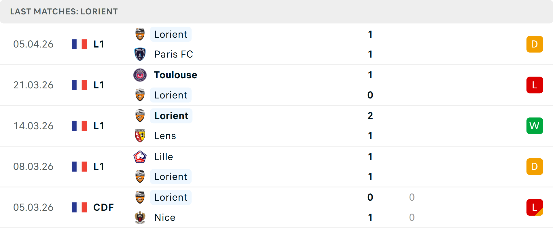Click the green W badge for the Lens match
Viewport: 553px width, 228px height.
pos(535,126)
